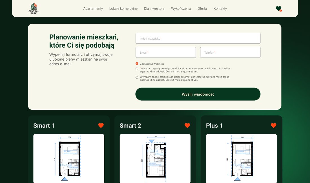Select the Oferta menu item
This screenshot has width=310, height=183.
[x=202, y=8]
